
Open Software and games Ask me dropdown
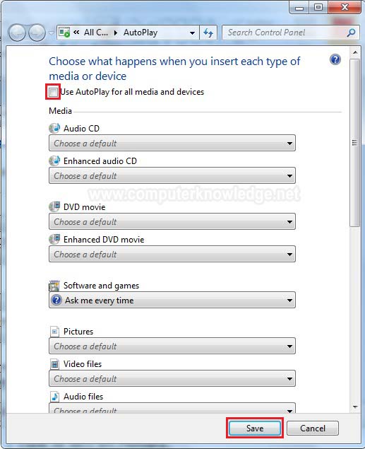click(x=172, y=300)
